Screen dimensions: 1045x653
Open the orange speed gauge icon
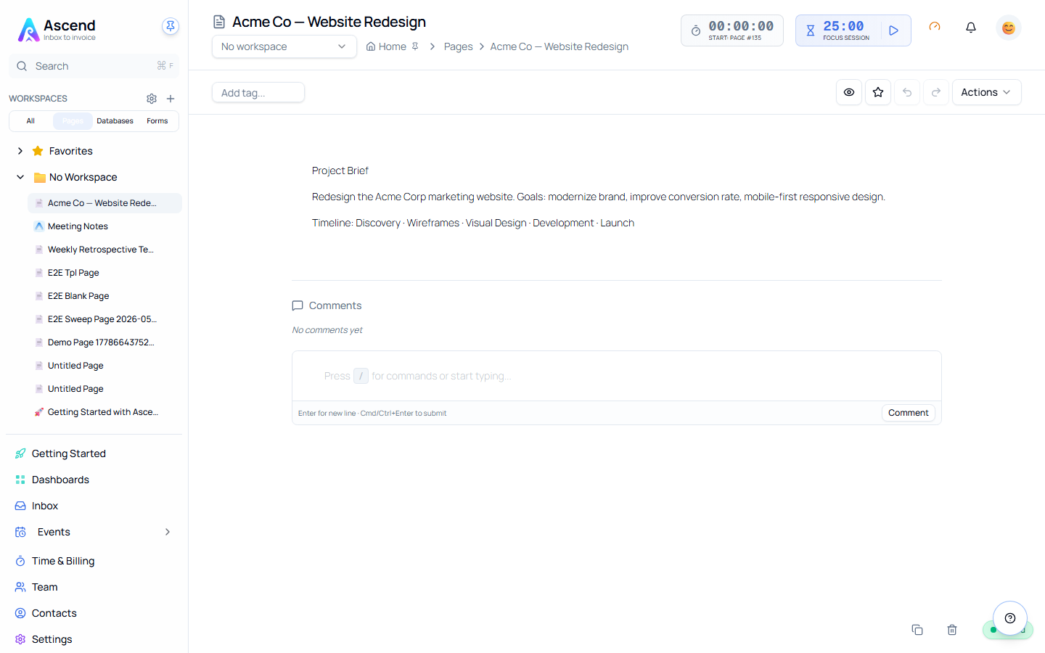pos(935,27)
